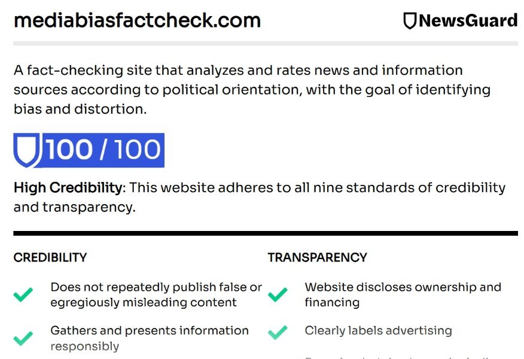
Task: Click the gray bar under the site title
Action: pyautogui.click(x=266, y=44)
